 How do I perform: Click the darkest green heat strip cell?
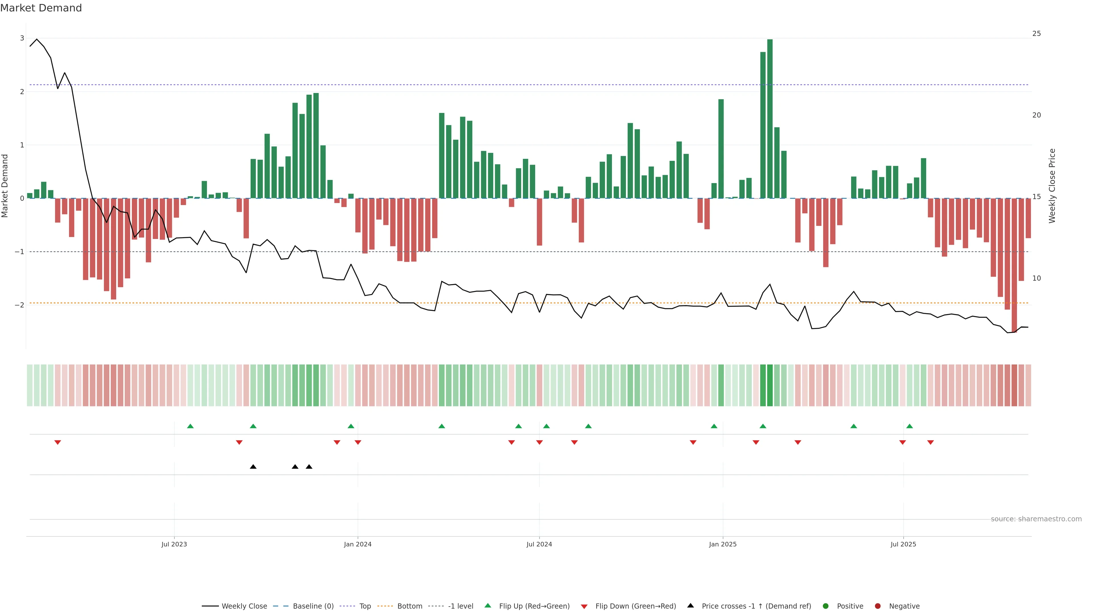click(770, 385)
